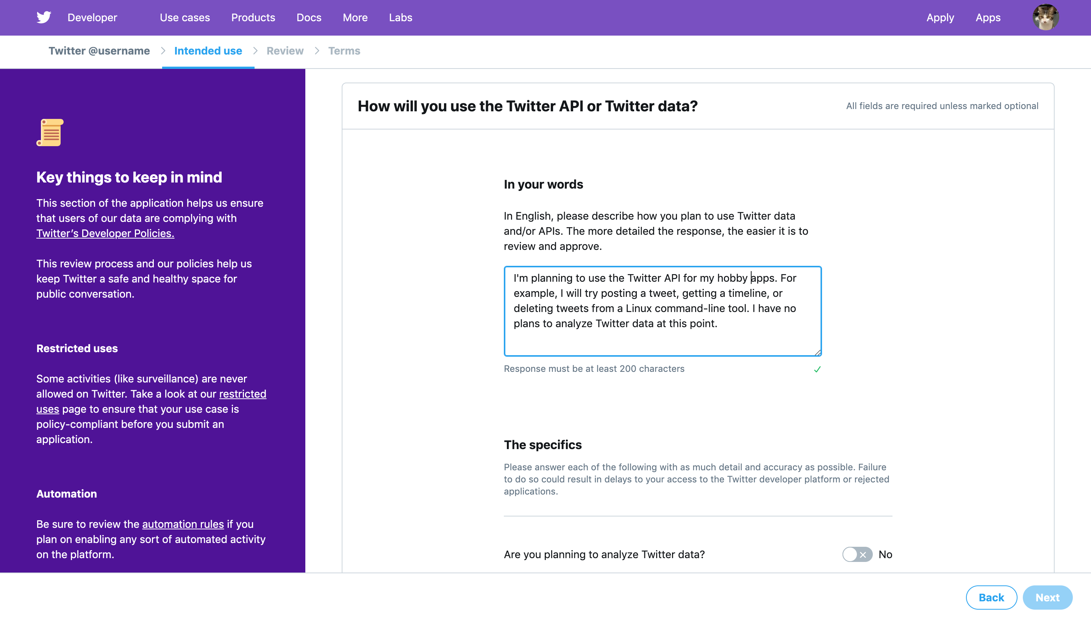Open Twitter's Developer Policies link
This screenshot has height=621, width=1091.
coord(105,233)
